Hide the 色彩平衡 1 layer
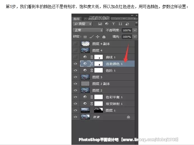 tap(75, 97)
